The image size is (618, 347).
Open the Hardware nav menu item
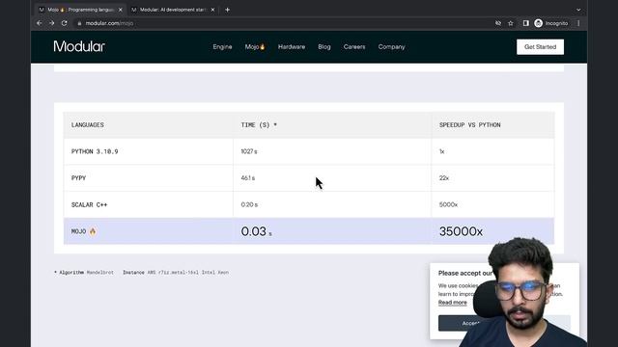coord(292,47)
